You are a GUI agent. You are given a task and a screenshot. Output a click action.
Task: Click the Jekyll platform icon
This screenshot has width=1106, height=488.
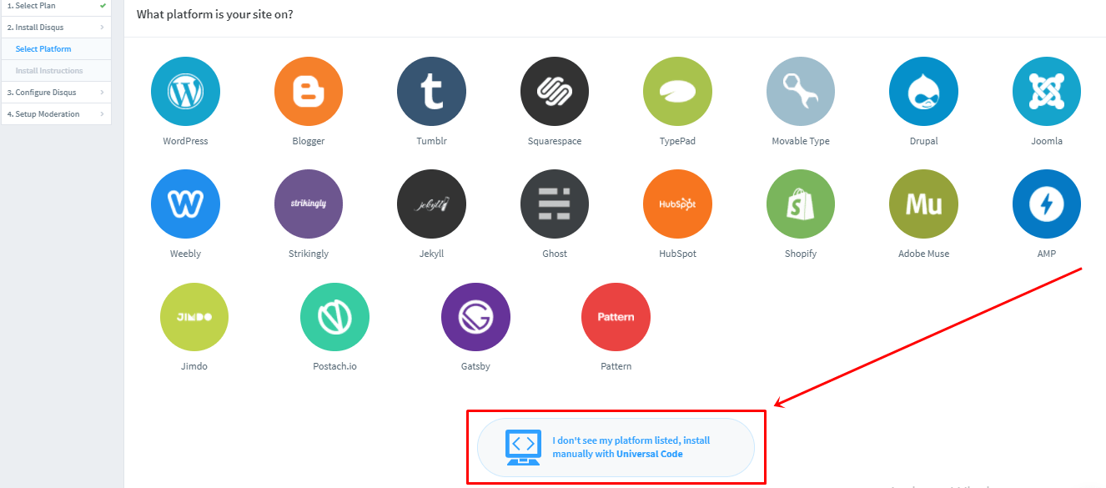(431, 204)
